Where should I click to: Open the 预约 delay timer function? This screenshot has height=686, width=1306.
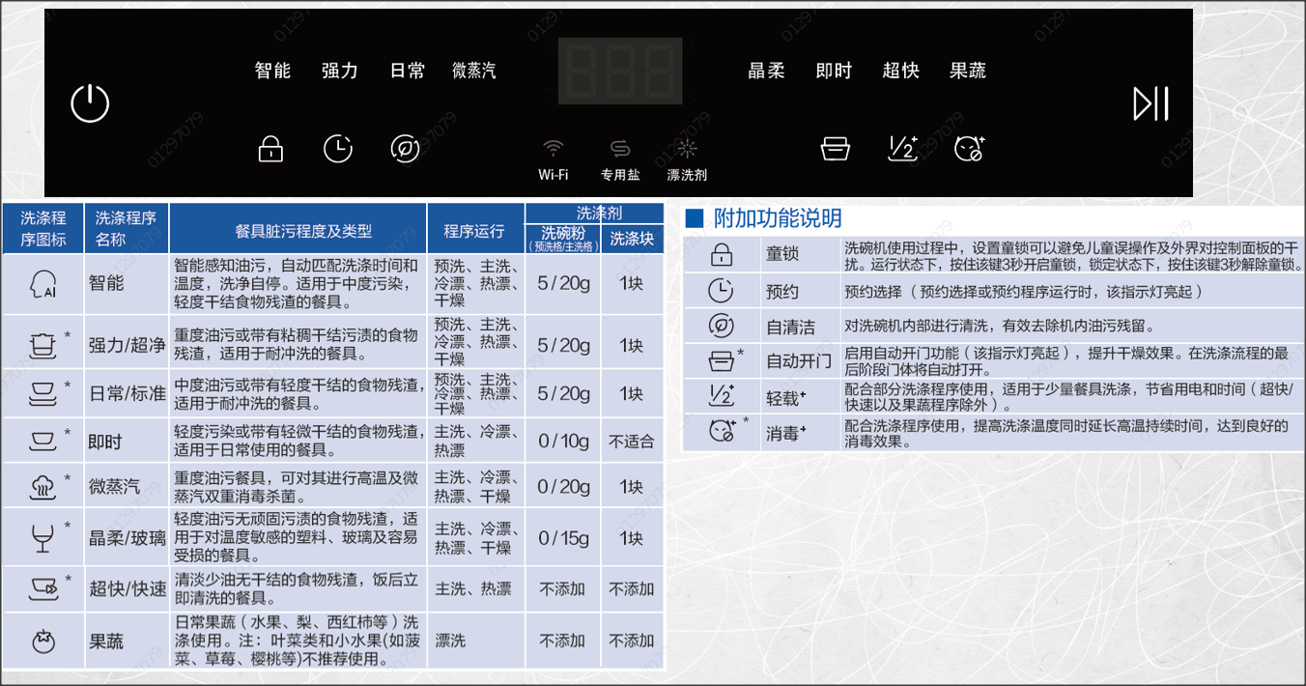tap(338, 147)
